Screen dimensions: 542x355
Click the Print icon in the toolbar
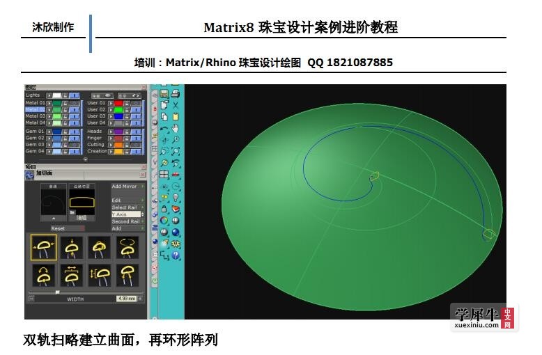tap(176, 93)
